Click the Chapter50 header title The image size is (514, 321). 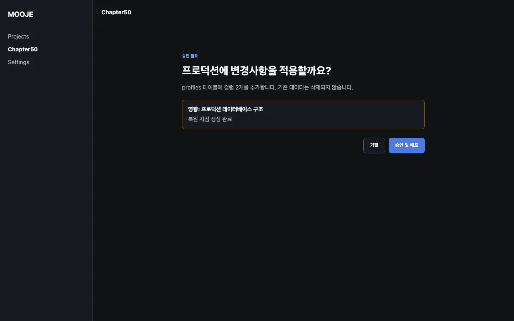click(116, 12)
